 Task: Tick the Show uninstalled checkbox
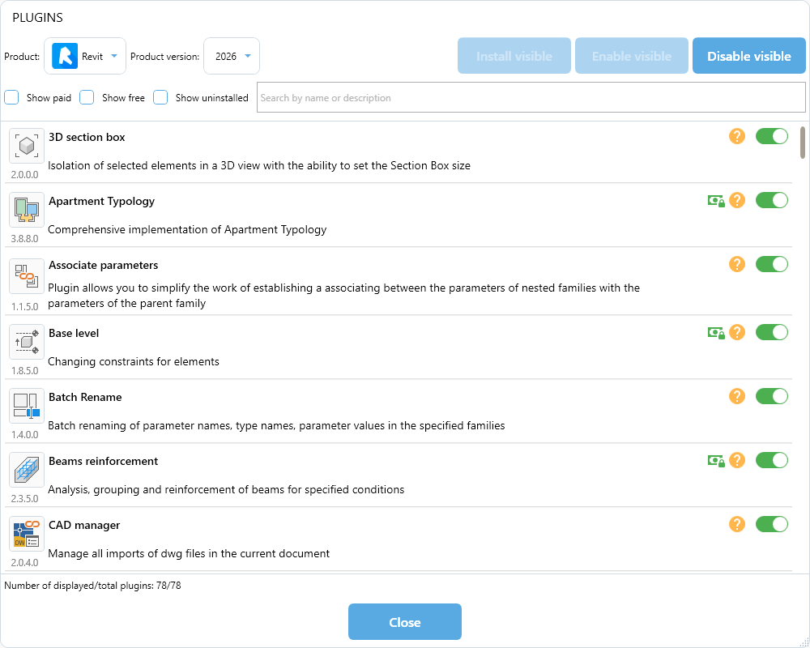tap(160, 97)
